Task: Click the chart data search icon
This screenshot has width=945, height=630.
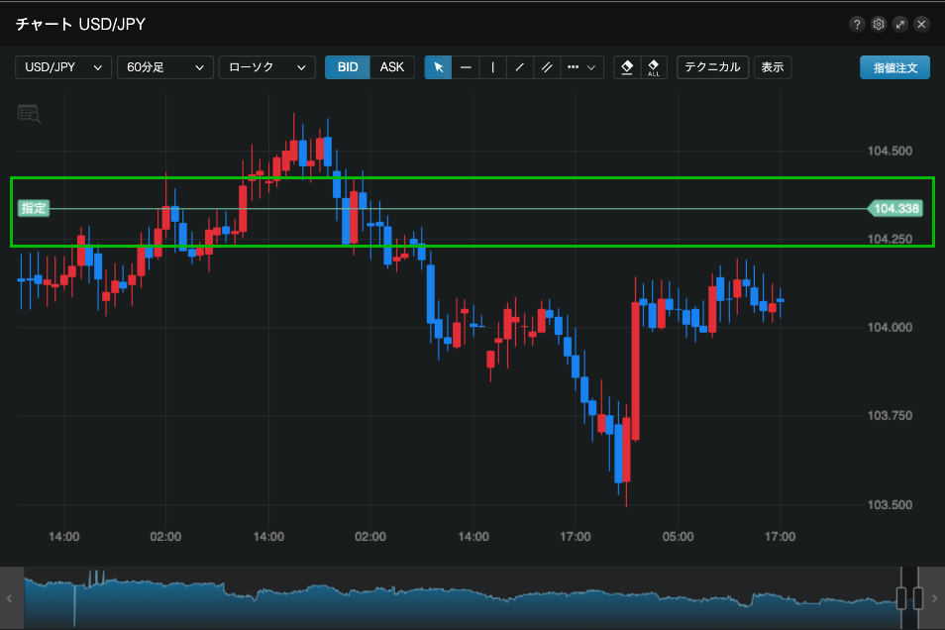Action: point(29,114)
